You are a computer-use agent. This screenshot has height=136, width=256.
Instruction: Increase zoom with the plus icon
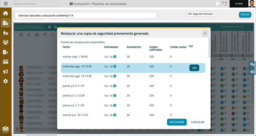click(223, 3)
